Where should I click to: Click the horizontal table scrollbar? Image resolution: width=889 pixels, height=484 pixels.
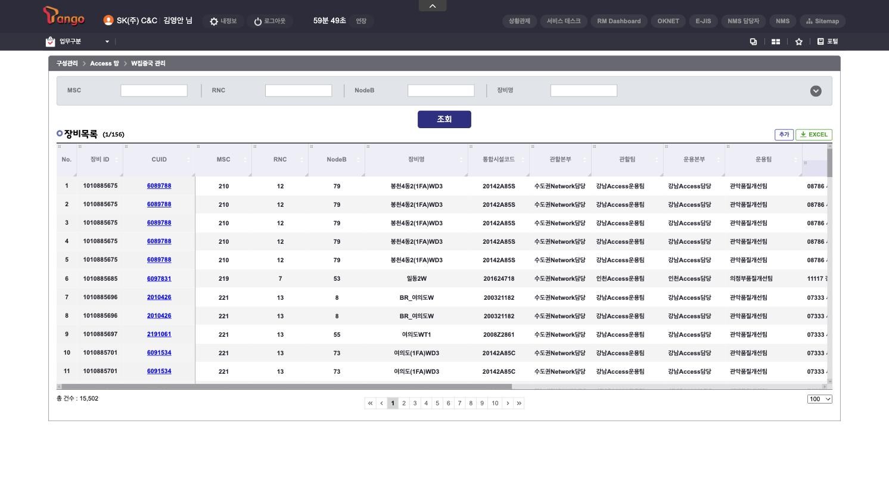[286, 387]
